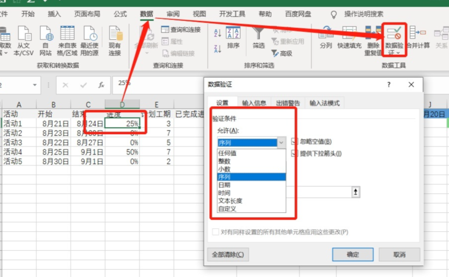The height and width of the screenshot is (277, 449).
Task: Open the Insert ribbon tab
Action: (x=54, y=14)
